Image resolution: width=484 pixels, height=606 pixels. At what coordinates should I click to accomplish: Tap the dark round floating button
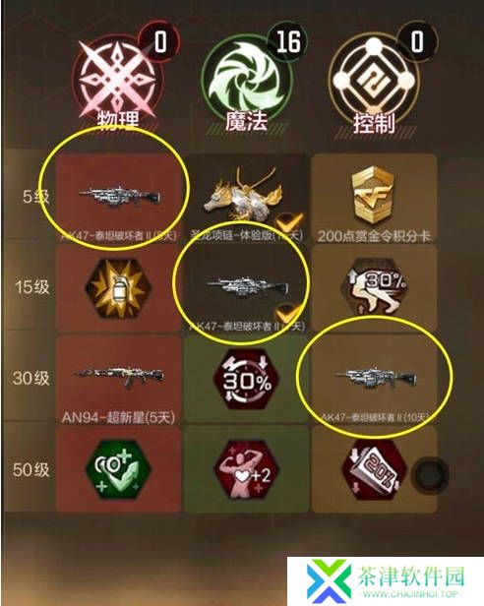click(430, 474)
